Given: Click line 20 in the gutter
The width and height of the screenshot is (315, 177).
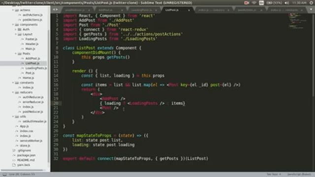Looking at the screenshot, I should tap(56, 103).
